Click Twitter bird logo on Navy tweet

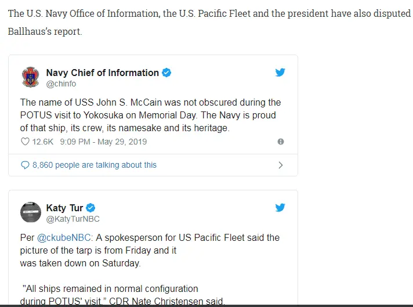[280, 73]
